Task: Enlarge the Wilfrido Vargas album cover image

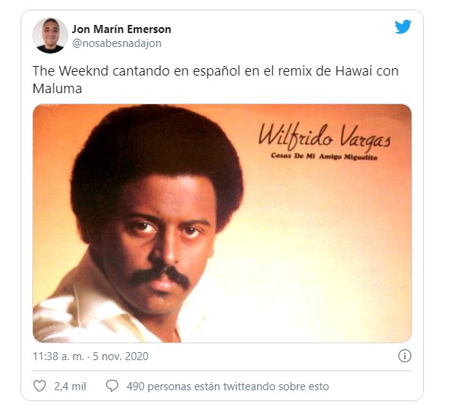Action: [x=222, y=223]
